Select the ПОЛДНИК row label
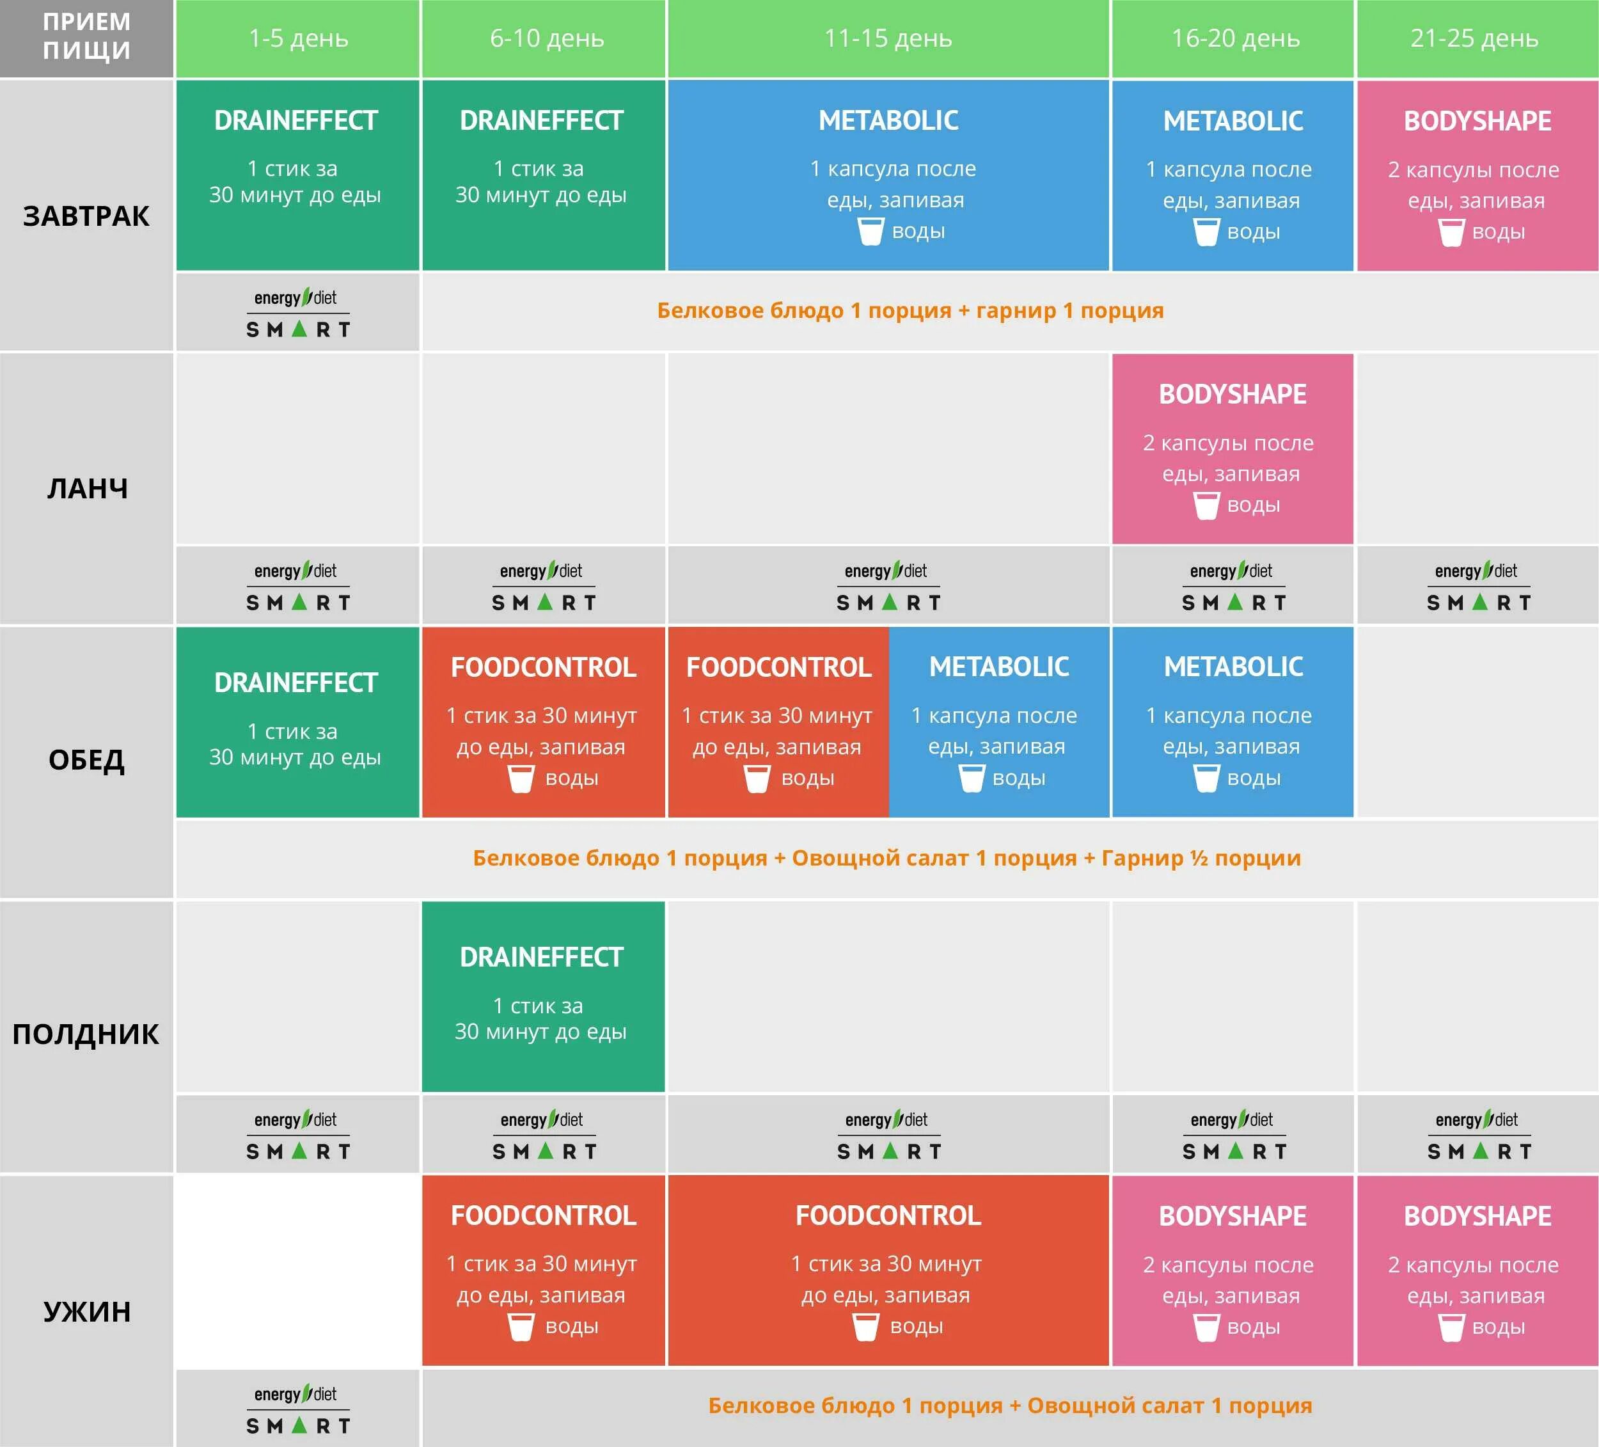This screenshot has width=1599, height=1447. (86, 1034)
